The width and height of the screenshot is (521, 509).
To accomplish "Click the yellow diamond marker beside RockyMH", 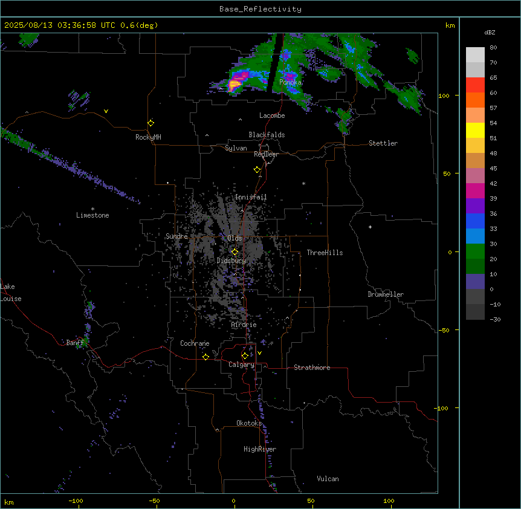I will click(x=151, y=123).
